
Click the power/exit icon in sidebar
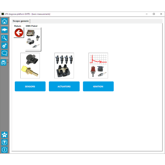point(4,150)
